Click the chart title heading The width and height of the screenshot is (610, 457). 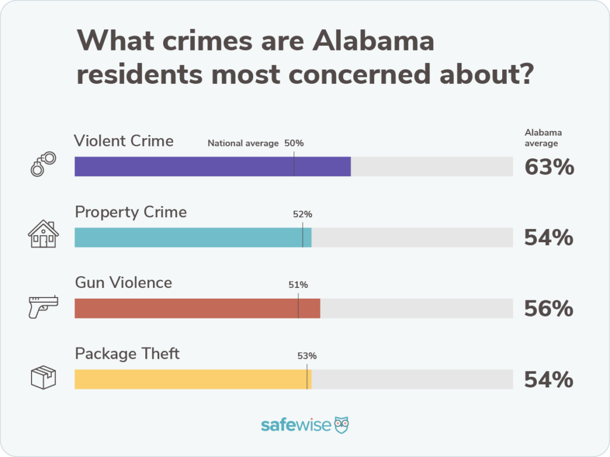304,58
